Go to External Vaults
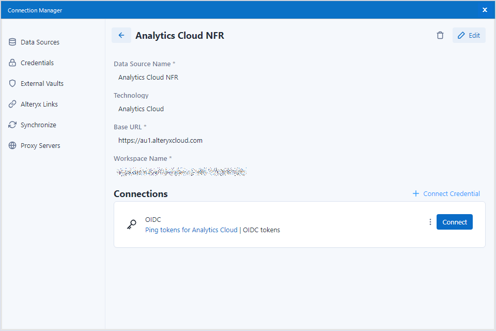 pos(42,84)
